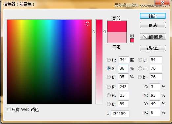The image size is (172, 124).
Task: Click the R field showing 243
Action: tap(123, 87)
